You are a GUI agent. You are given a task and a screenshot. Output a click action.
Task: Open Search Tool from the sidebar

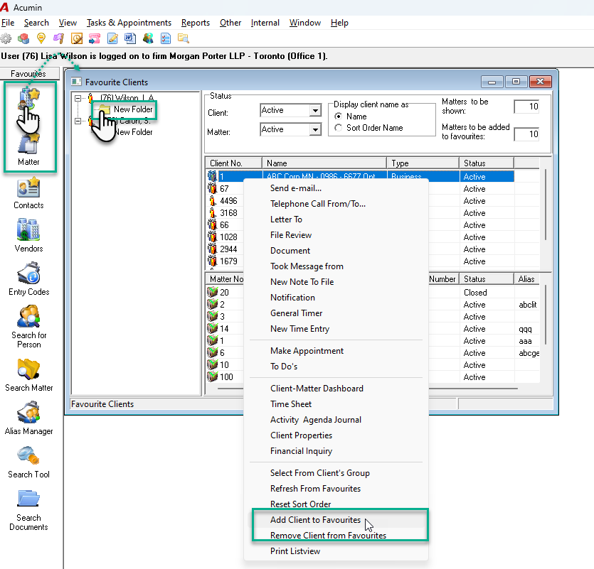pos(28,462)
